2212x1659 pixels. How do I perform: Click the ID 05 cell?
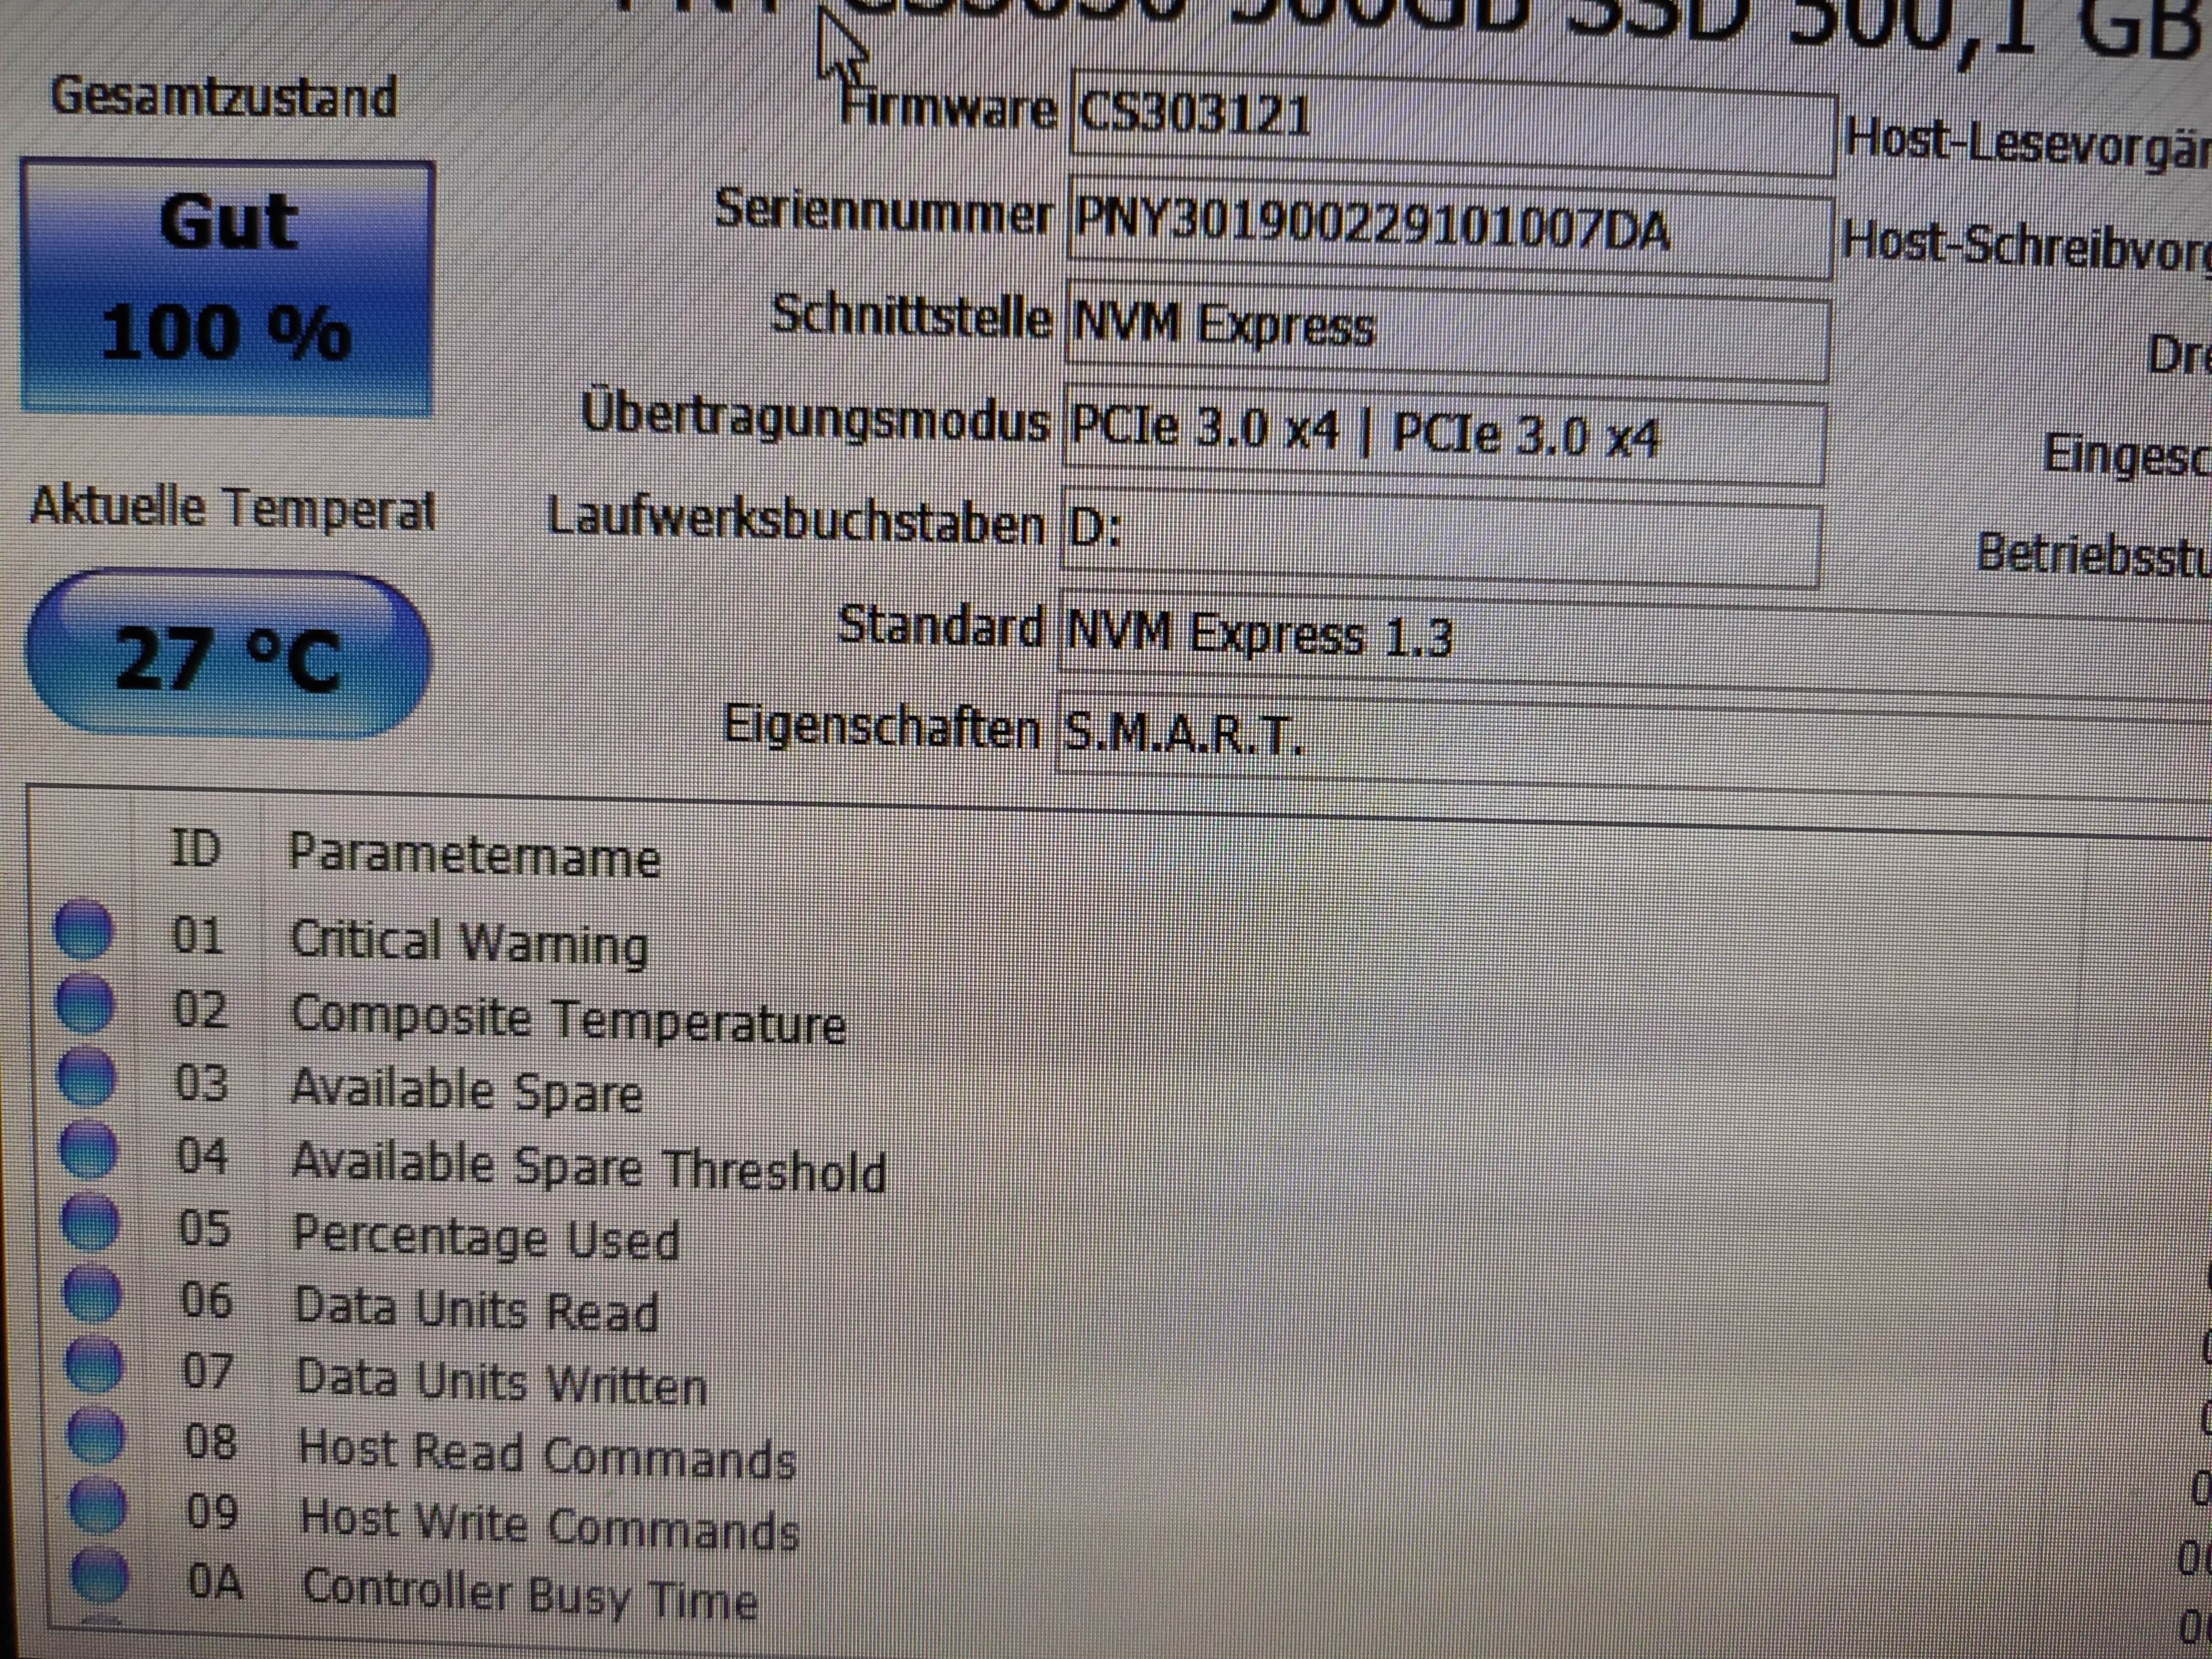tap(204, 1229)
